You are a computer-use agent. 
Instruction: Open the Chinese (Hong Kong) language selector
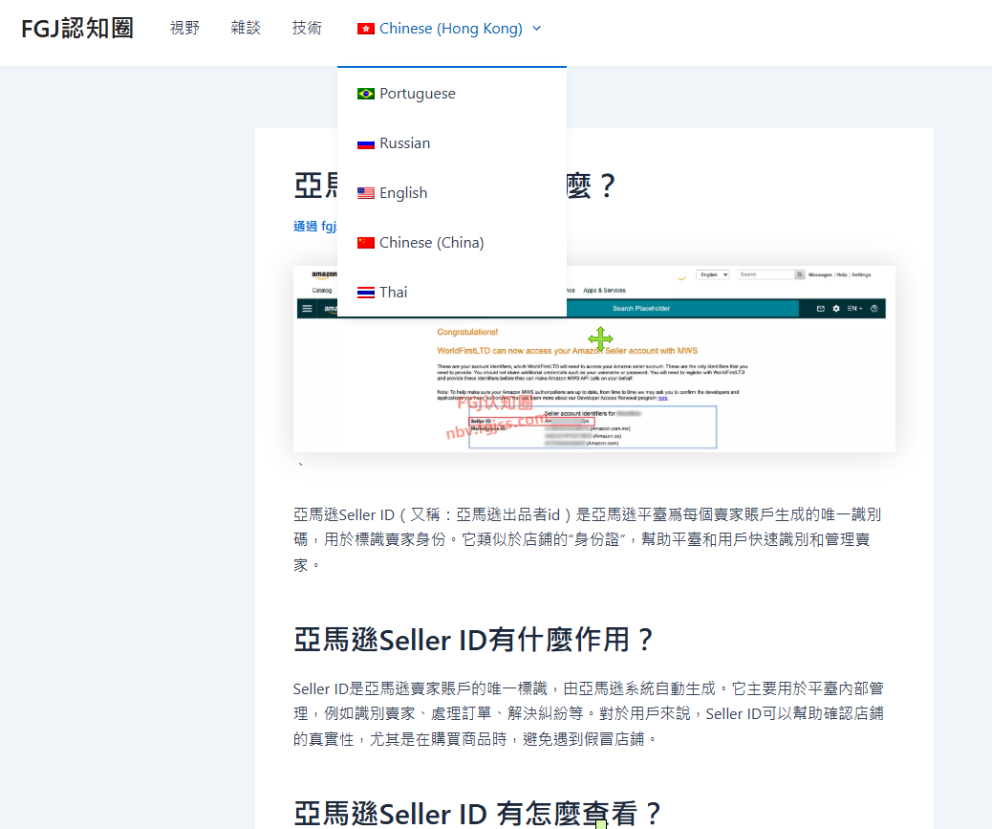point(450,29)
